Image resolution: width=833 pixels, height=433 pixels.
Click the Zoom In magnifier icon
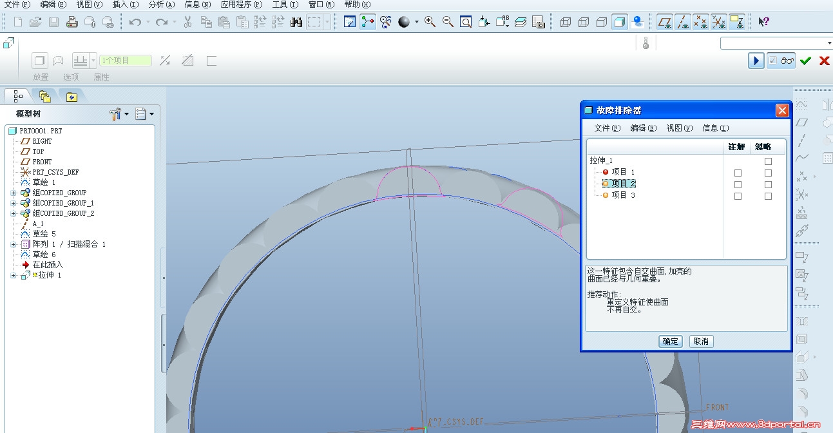pyautogui.click(x=430, y=22)
